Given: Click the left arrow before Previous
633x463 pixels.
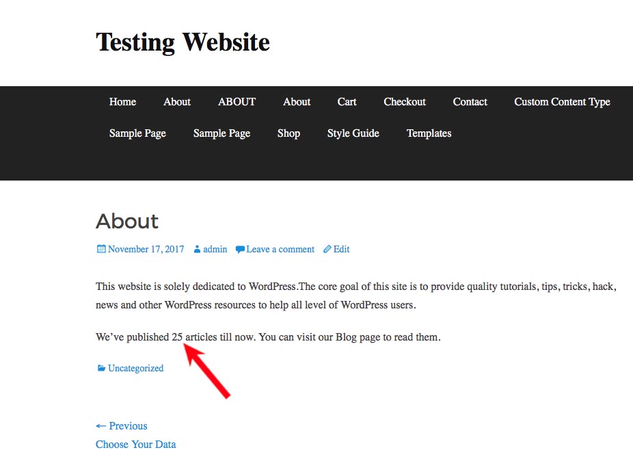Looking at the screenshot, I should tap(101, 426).
